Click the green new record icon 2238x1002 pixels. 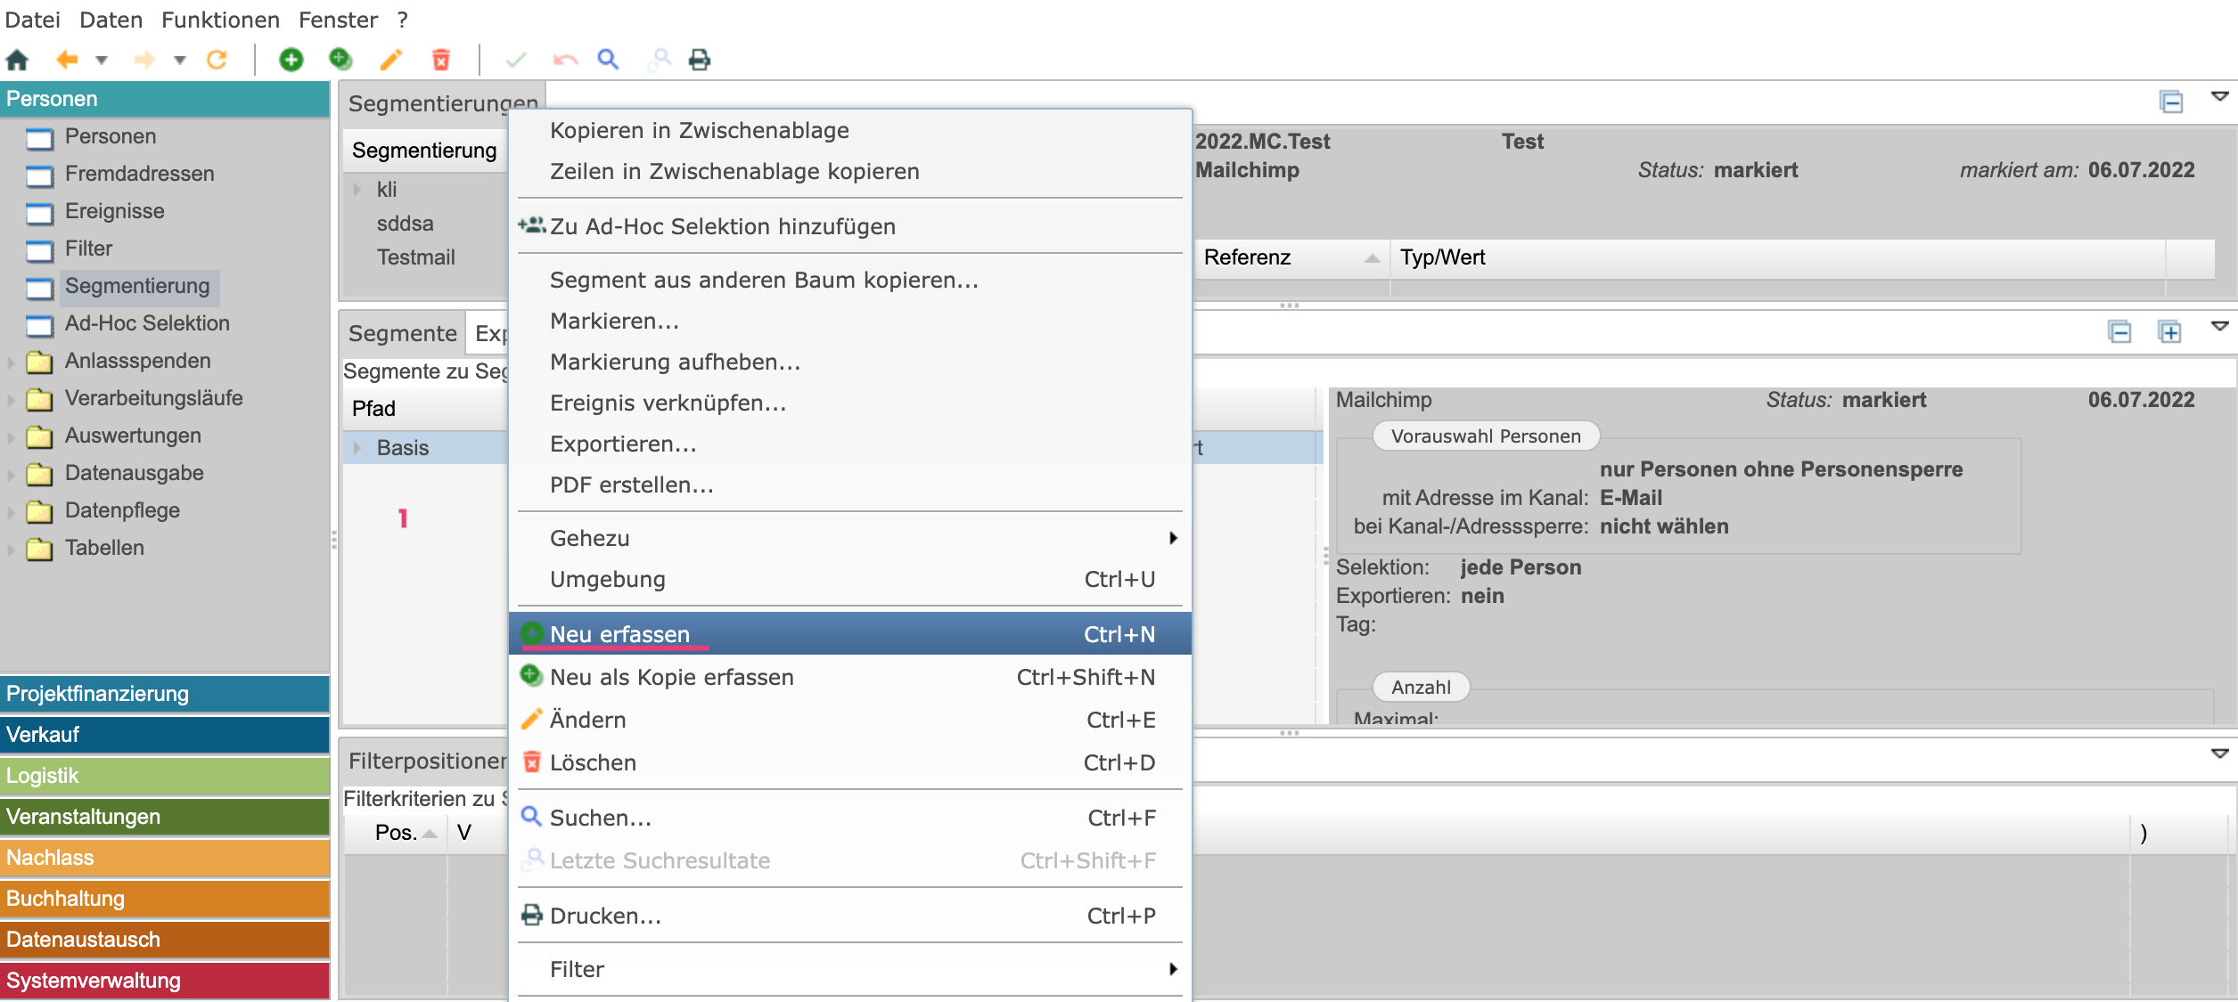291,61
